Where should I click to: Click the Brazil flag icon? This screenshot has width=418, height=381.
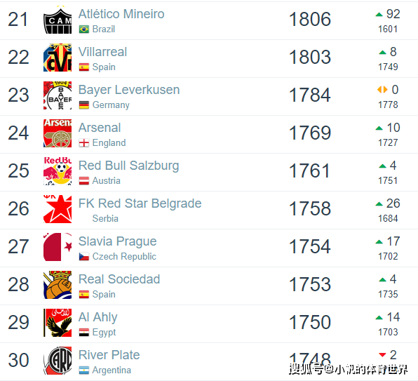pyautogui.click(x=84, y=29)
